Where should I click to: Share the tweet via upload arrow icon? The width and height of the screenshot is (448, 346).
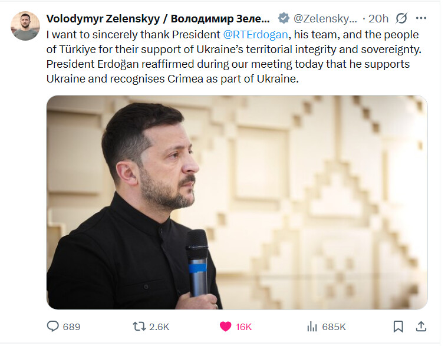point(421,327)
